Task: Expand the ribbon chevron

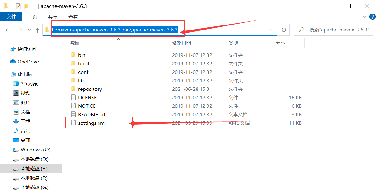Action: point(364,17)
